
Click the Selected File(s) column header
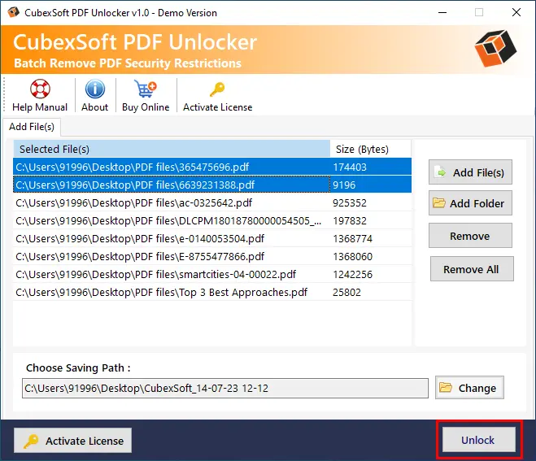tap(171, 149)
